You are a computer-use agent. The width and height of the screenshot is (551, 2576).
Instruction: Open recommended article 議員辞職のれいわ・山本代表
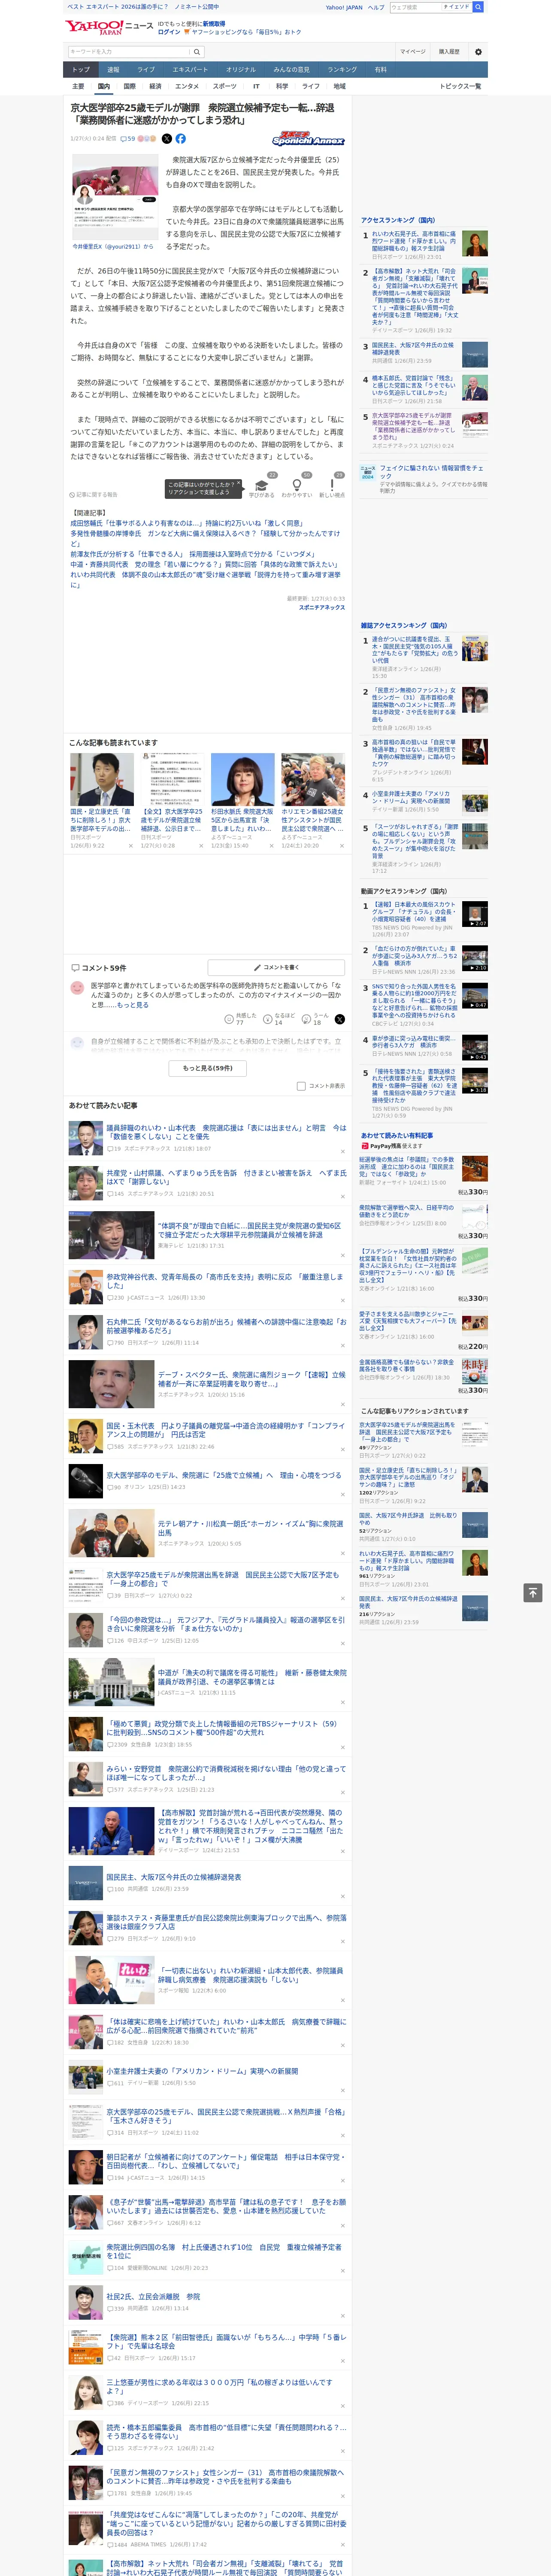coord(226,1132)
